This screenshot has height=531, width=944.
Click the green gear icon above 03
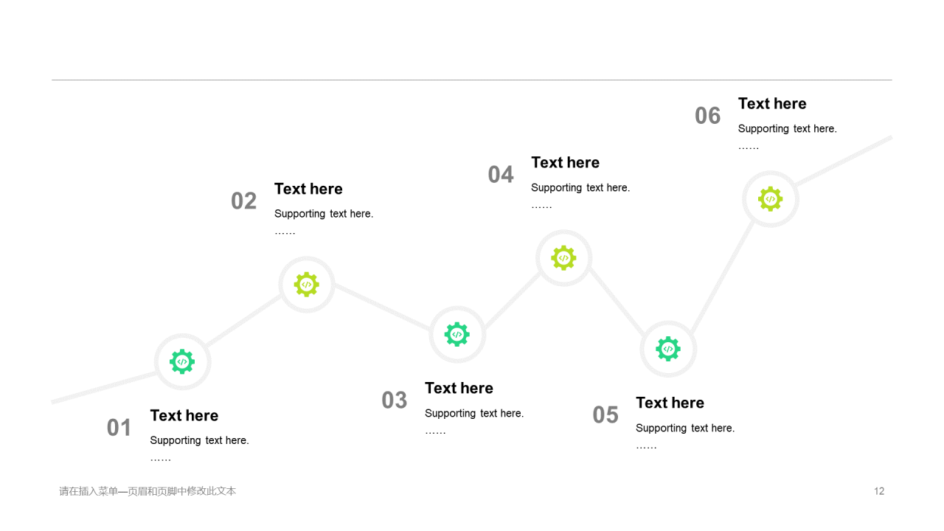(x=457, y=335)
